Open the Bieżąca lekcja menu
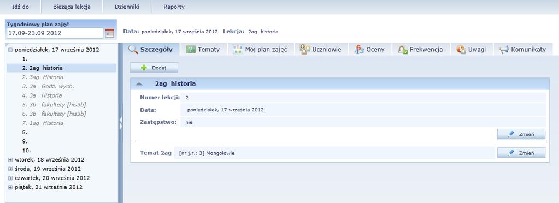Screen dimensions: 559x203 (x=72, y=7)
